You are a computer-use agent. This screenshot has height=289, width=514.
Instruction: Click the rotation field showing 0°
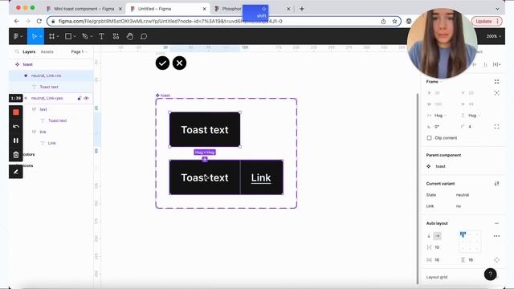click(x=438, y=127)
